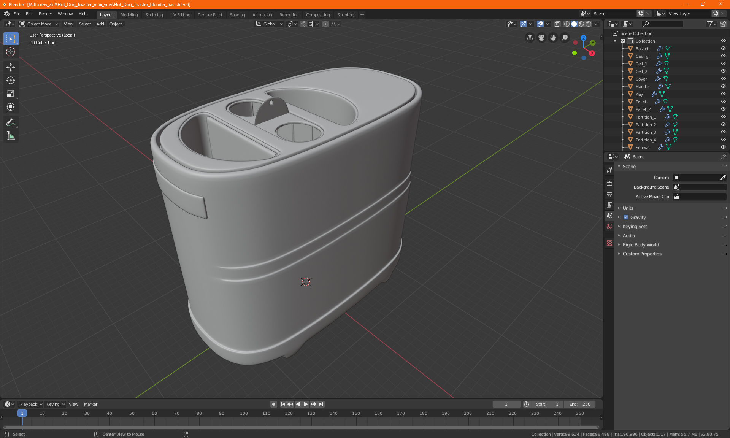Open the World properties tab icon
The height and width of the screenshot is (438, 730).
point(609,226)
